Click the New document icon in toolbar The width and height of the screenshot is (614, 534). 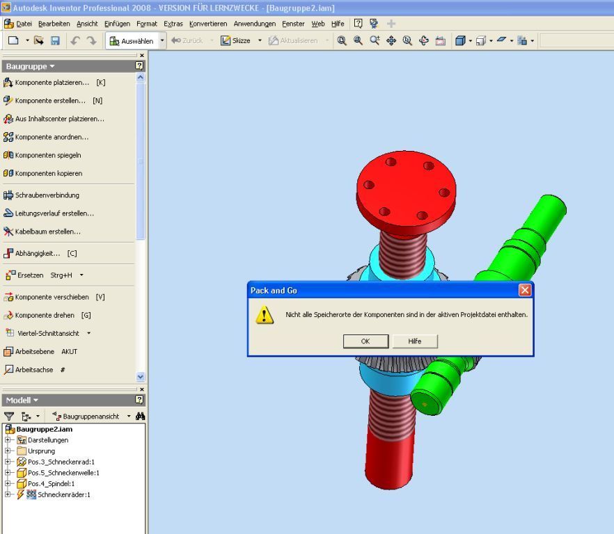click(x=13, y=40)
